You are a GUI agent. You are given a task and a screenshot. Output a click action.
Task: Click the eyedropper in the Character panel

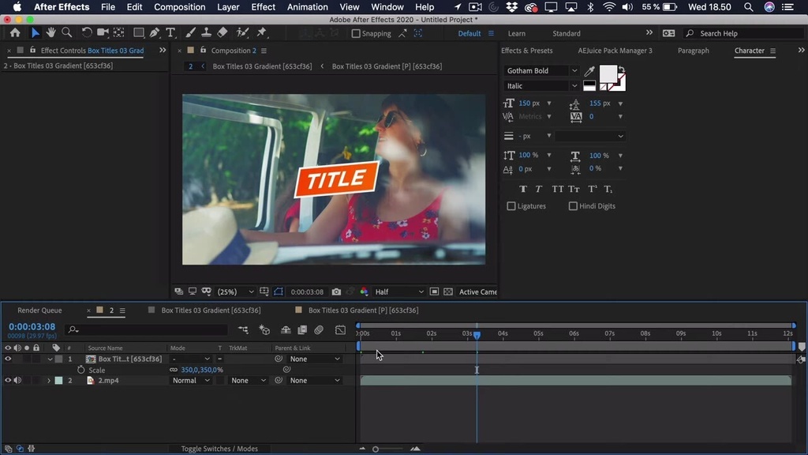pos(589,70)
